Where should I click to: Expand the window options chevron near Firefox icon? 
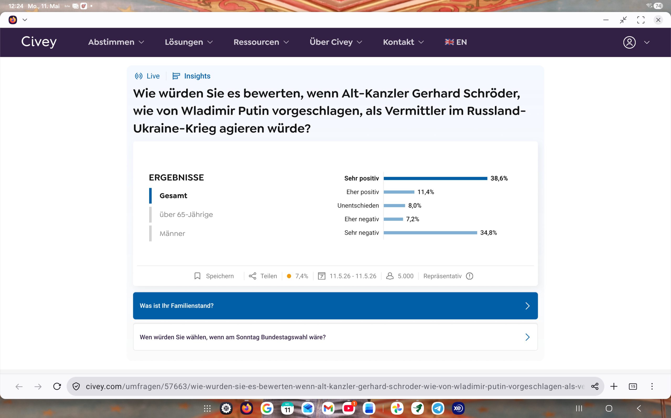click(x=25, y=20)
